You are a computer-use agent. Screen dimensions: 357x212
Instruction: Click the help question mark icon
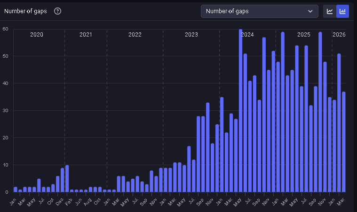(x=57, y=11)
